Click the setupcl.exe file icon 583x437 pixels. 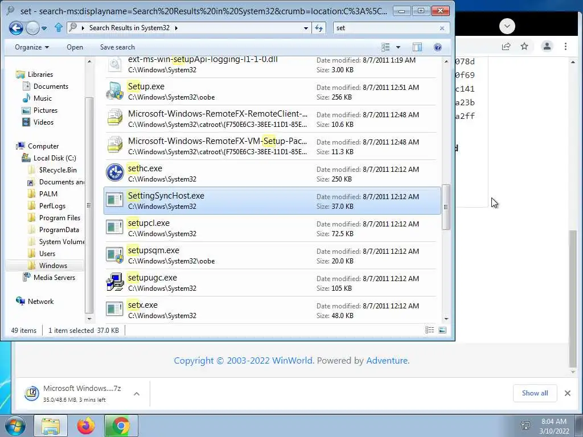click(114, 228)
